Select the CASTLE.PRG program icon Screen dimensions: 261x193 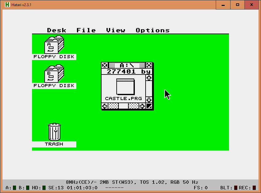point(126,87)
